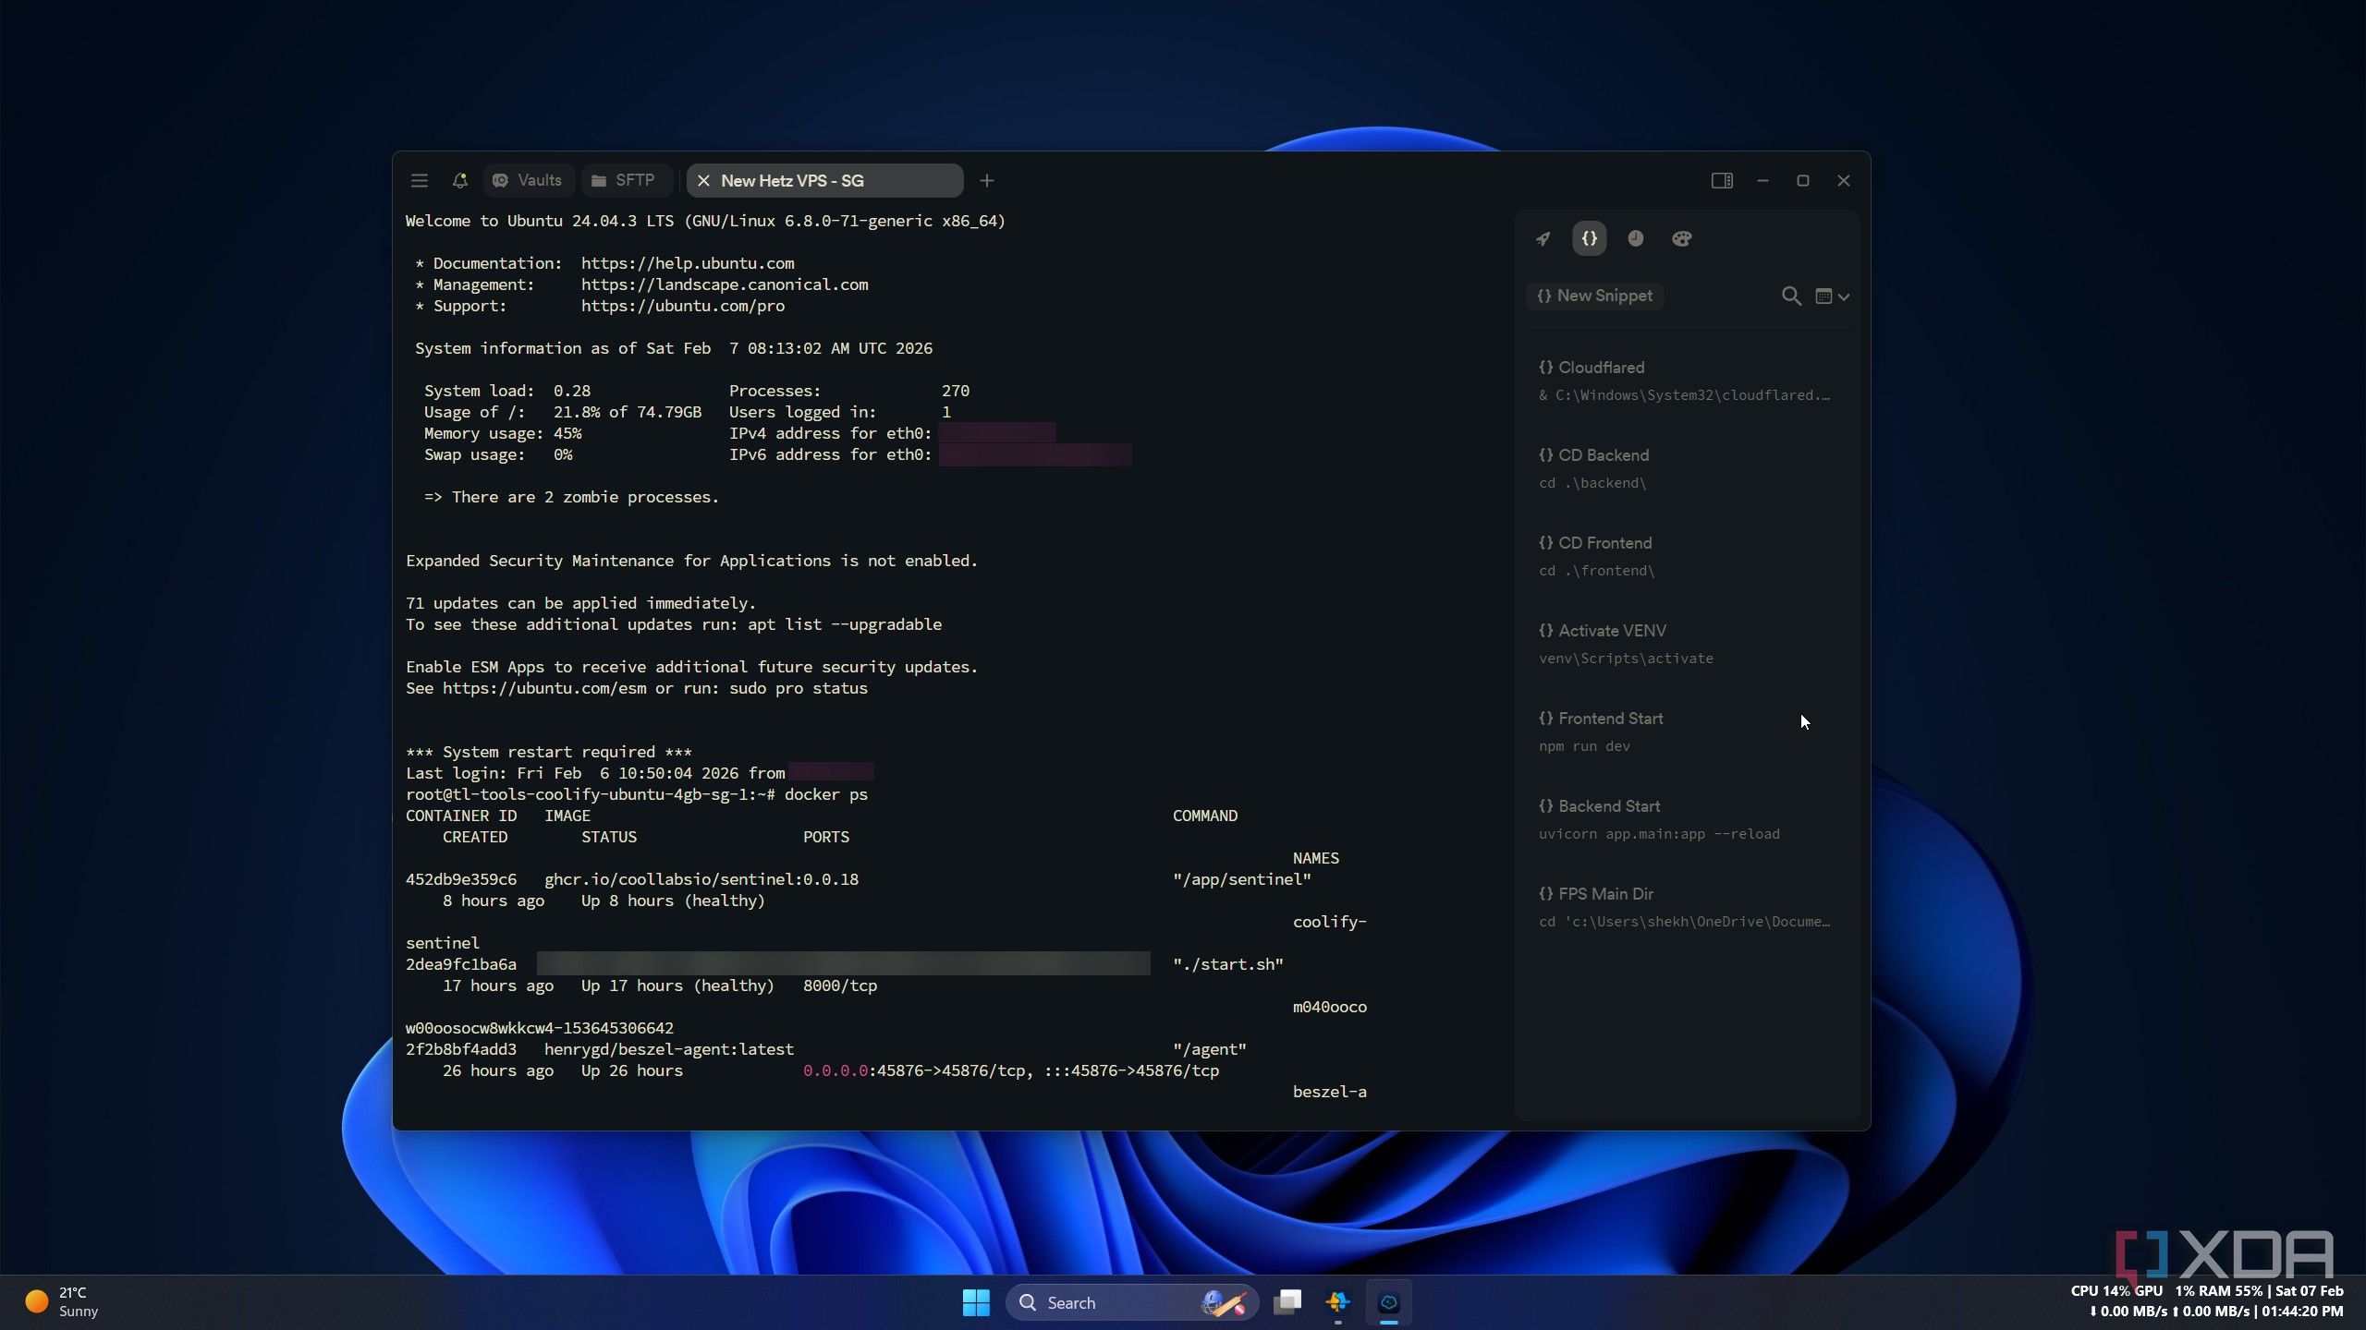Toggle the side panel layout icon
2366x1330 pixels.
pyautogui.click(x=1722, y=180)
